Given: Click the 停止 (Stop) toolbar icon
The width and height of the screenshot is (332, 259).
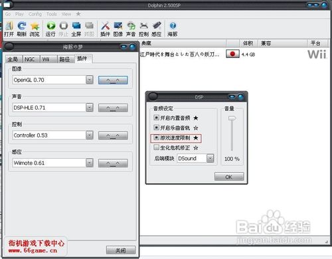Looking at the screenshot, I should point(64,26).
